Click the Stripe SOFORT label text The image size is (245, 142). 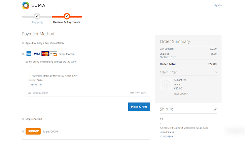tap(50, 132)
